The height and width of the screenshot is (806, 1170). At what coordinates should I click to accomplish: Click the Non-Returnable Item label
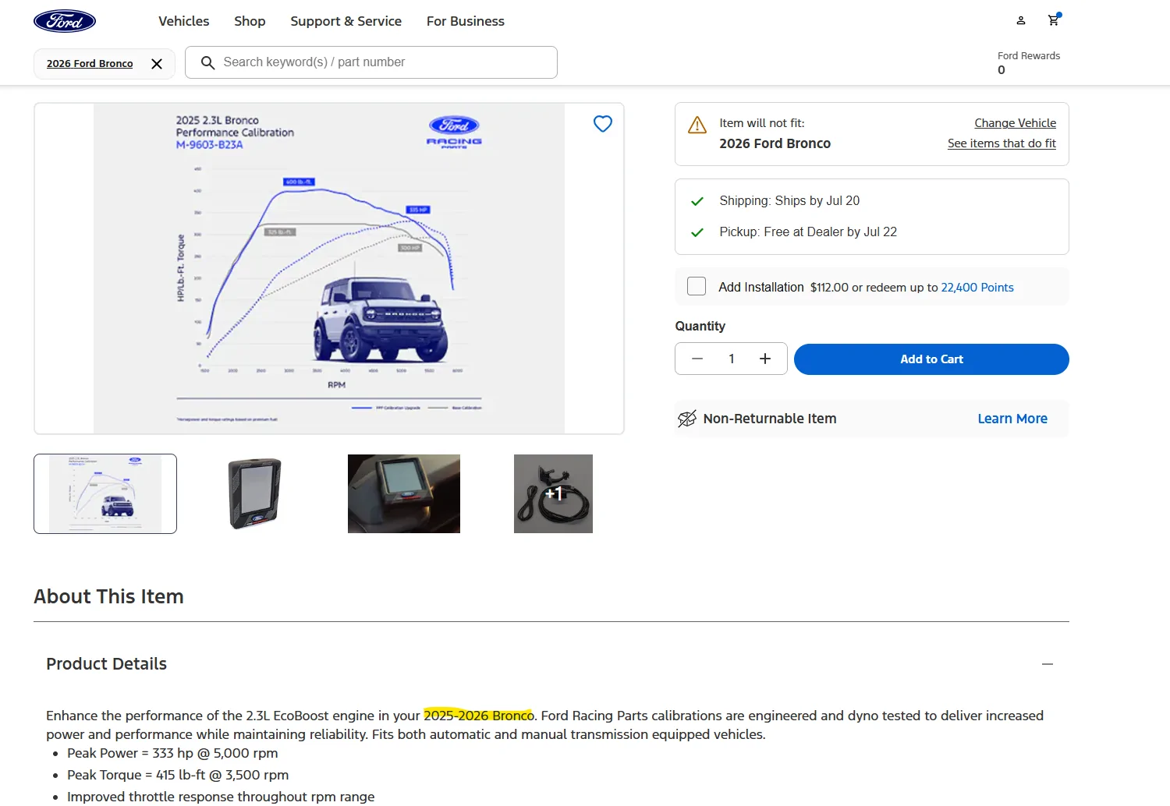(770, 419)
